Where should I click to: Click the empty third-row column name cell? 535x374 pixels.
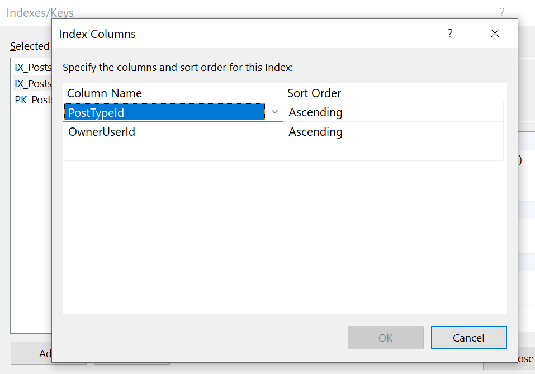point(173,151)
